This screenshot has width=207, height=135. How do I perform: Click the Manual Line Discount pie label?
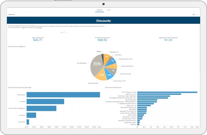click(127, 66)
